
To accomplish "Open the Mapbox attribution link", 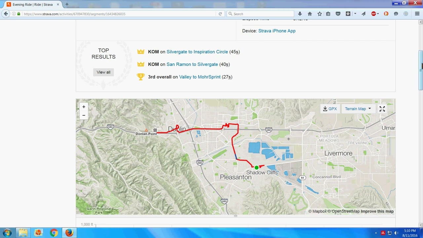I will 317,211.
